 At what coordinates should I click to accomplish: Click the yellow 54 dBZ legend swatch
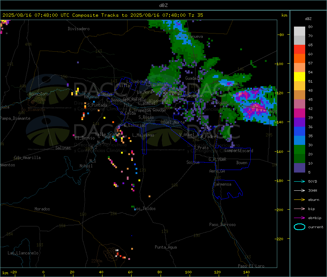pos(299,77)
